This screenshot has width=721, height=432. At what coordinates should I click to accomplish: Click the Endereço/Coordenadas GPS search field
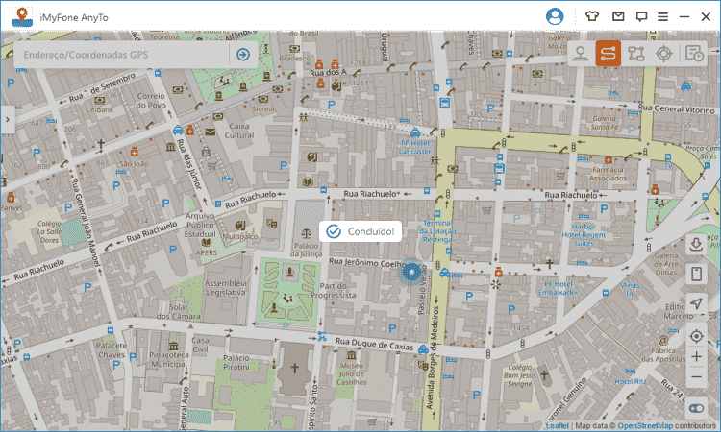click(x=122, y=55)
